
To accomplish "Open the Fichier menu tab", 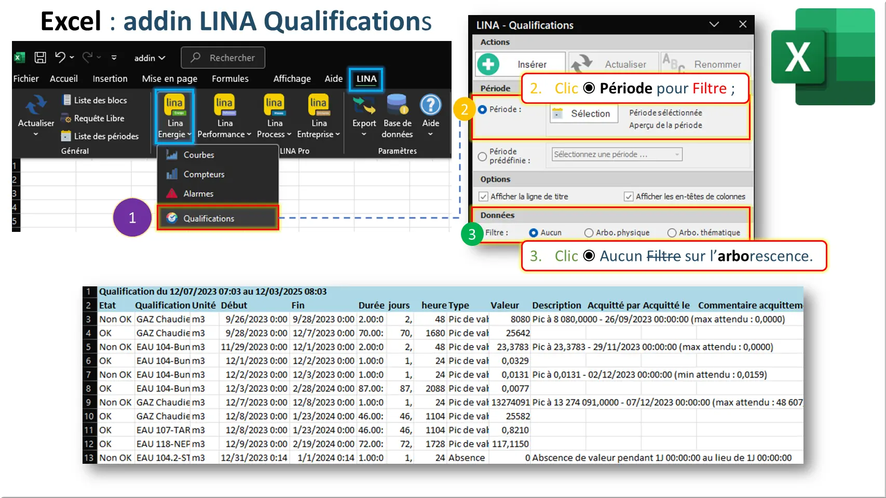I will point(26,78).
